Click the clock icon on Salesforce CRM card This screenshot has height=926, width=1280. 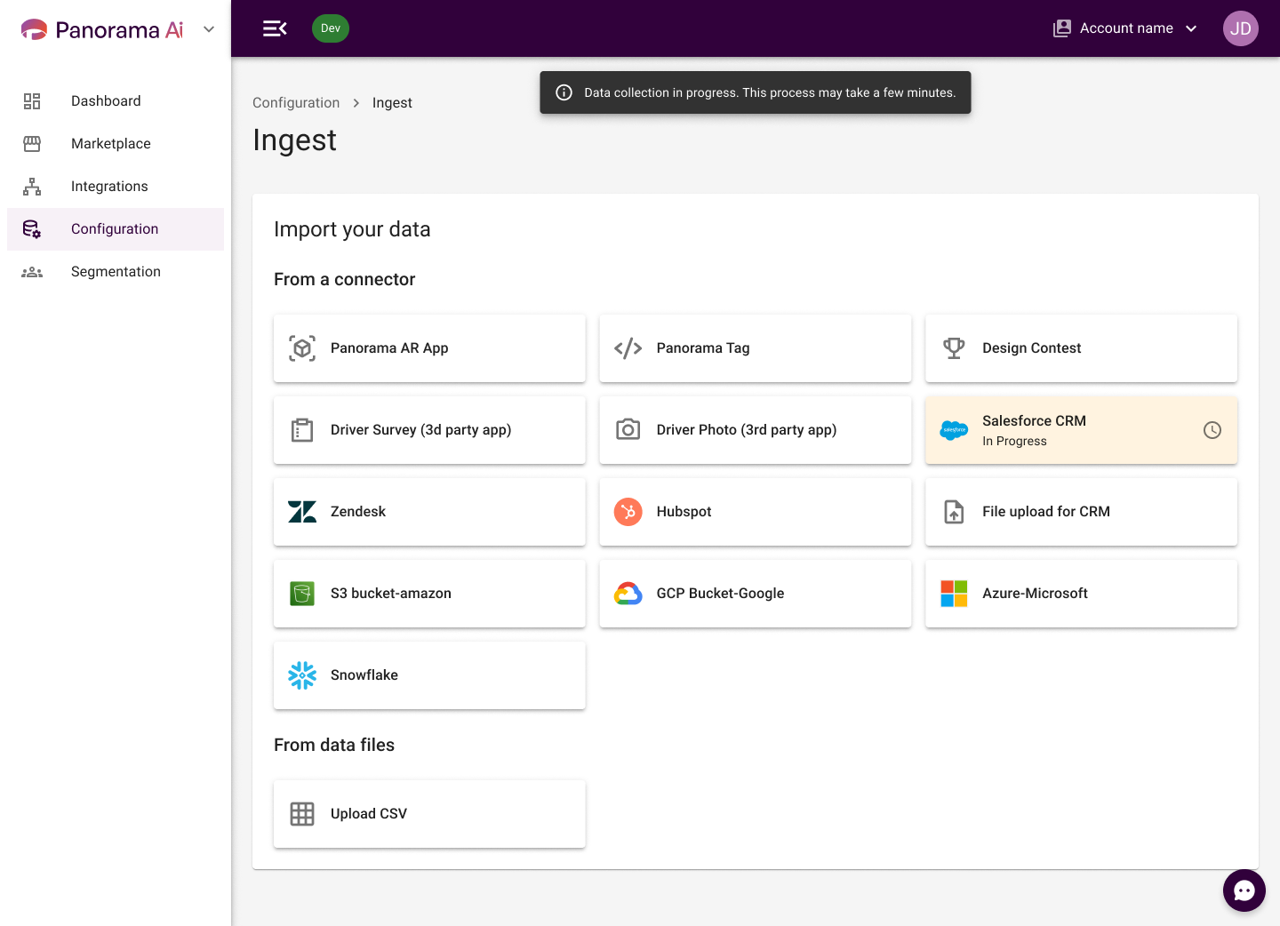point(1212,430)
